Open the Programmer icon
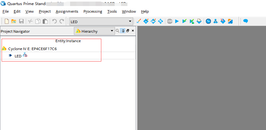Screen dimensions: 266x130 pyautogui.click(x=223, y=21)
